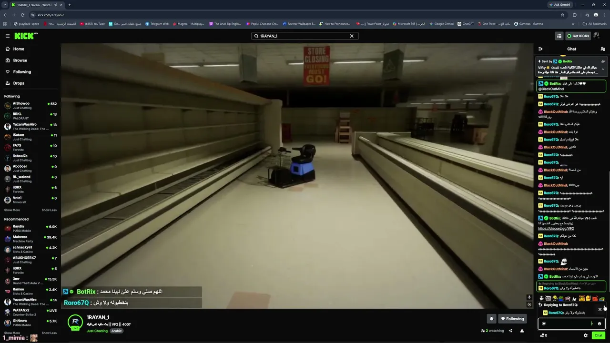The image size is (610, 343).
Task: Click Show More under Recommended channels
Action: pyautogui.click(x=12, y=333)
